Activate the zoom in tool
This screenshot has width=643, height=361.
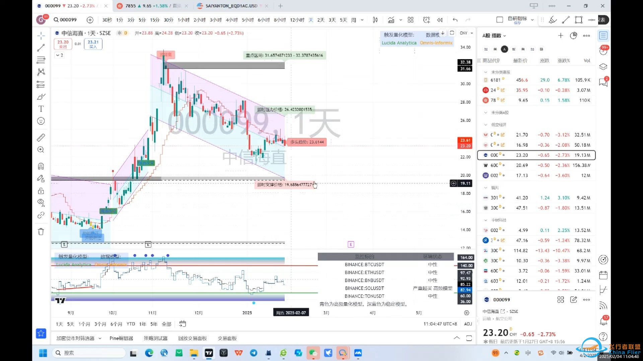point(41,149)
